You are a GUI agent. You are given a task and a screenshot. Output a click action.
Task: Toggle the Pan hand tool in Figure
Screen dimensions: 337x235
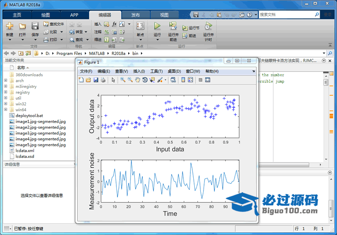pyautogui.click(x=138, y=80)
